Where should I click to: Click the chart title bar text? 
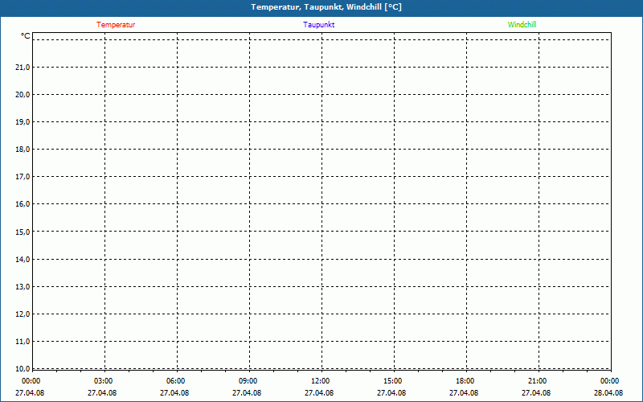[x=326, y=7]
